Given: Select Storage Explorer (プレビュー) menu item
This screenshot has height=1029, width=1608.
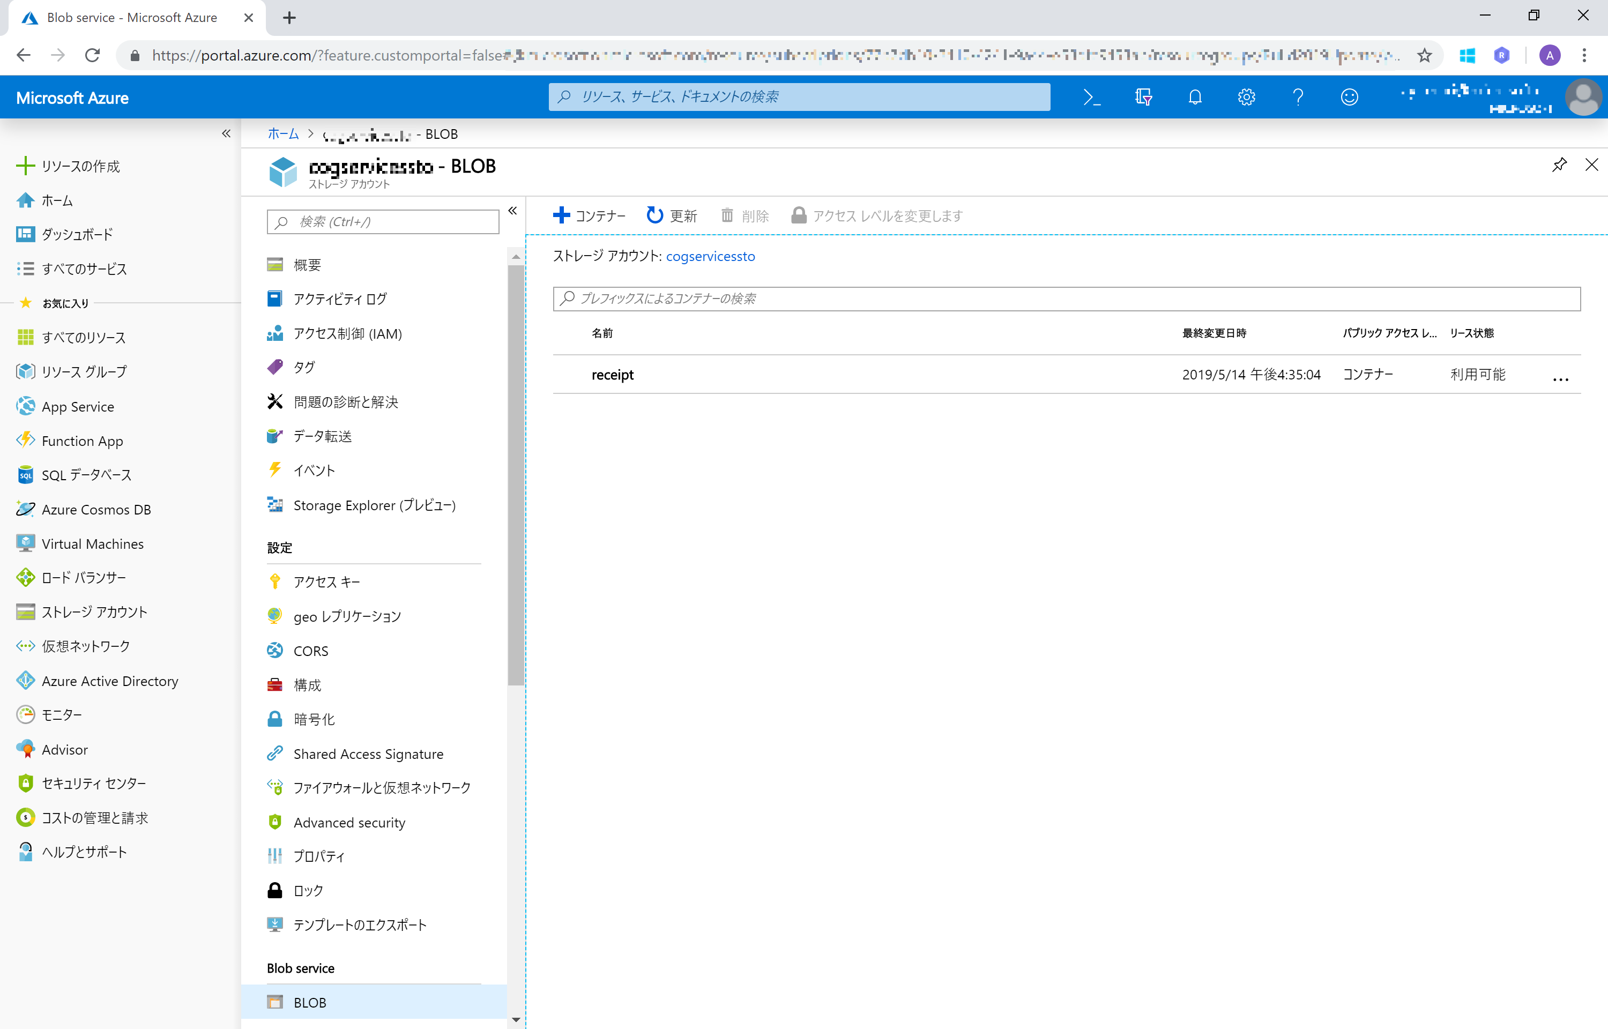Looking at the screenshot, I should [374, 506].
